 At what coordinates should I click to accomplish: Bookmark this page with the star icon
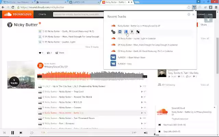[x=189, y=7]
